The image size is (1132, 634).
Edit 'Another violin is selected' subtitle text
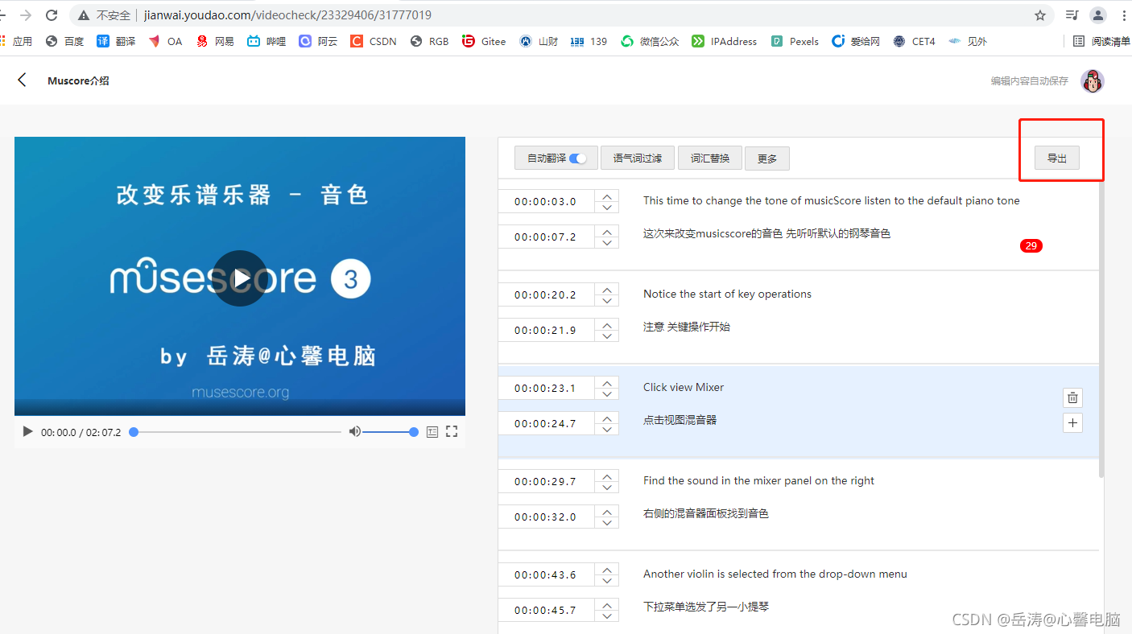[775, 574]
